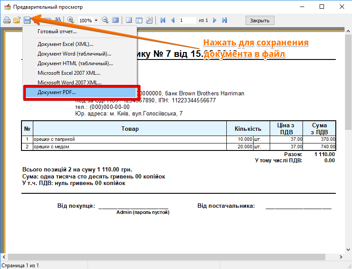The image size is (352, 269).
Task: Click horizontal scrollbar left arrow
Action: (x=4, y=257)
